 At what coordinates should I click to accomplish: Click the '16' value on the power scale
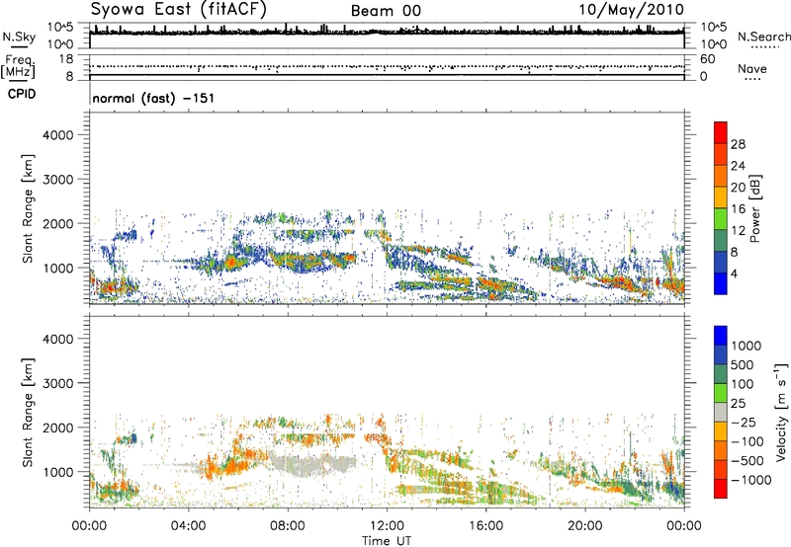[x=738, y=209]
